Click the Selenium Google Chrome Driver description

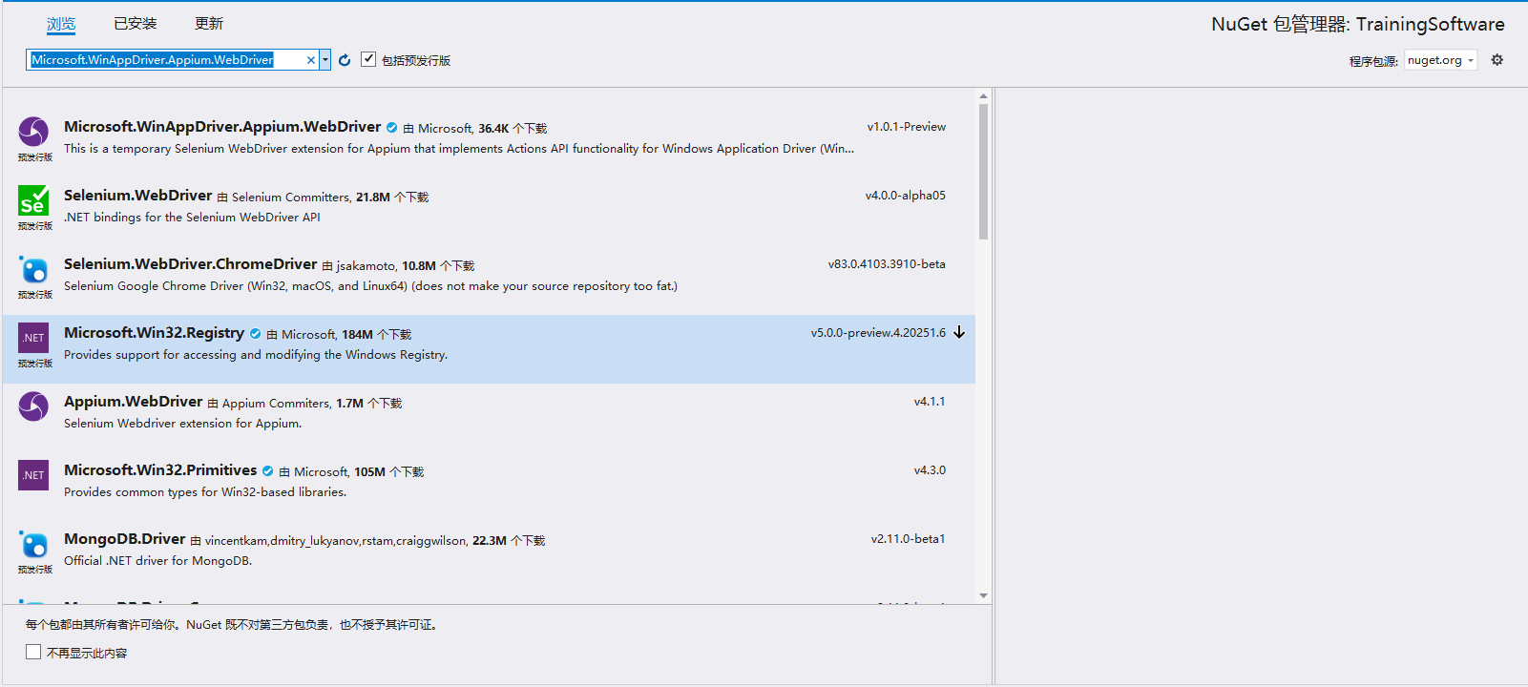pyautogui.click(x=370, y=286)
